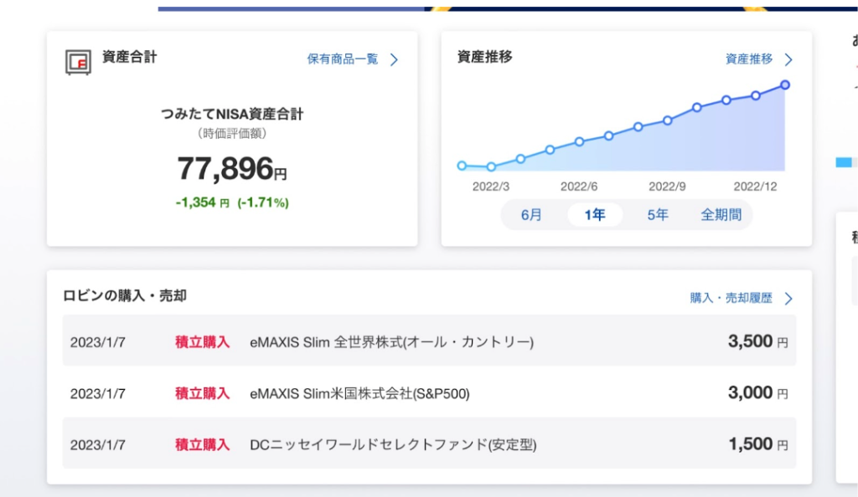Open the 購入・売却履歴 link

pos(731,298)
